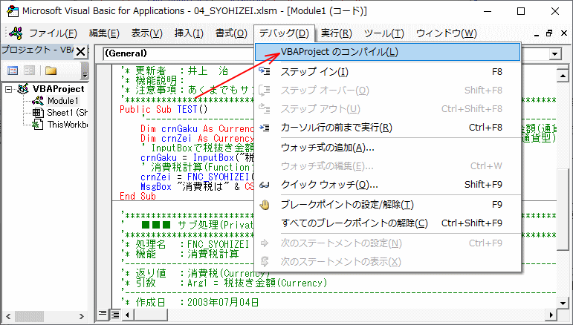
Task: Collapse the VBAProject tree node
Action: point(9,89)
